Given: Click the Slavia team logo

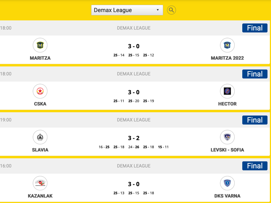Looking at the screenshot, I should (x=40, y=137).
